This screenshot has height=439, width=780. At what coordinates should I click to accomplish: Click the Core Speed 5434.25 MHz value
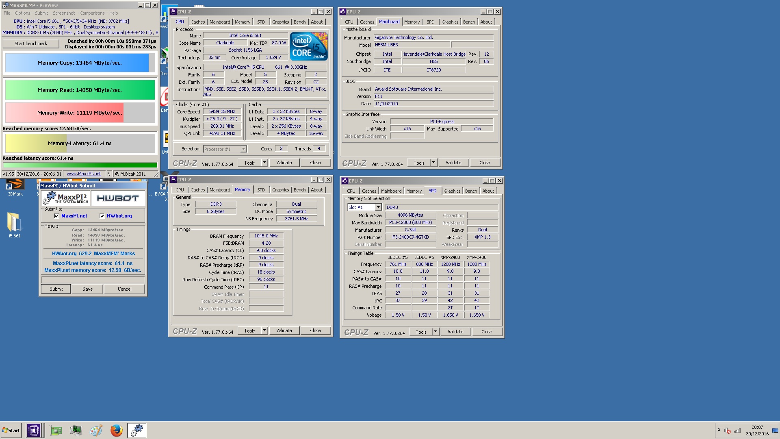tap(222, 111)
